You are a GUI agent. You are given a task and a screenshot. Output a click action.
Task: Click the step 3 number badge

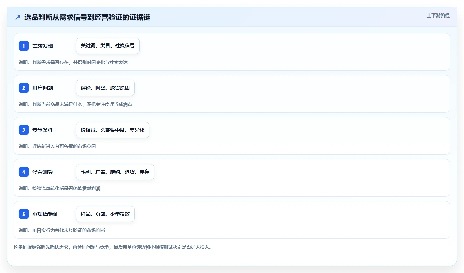pyautogui.click(x=24, y=130)
